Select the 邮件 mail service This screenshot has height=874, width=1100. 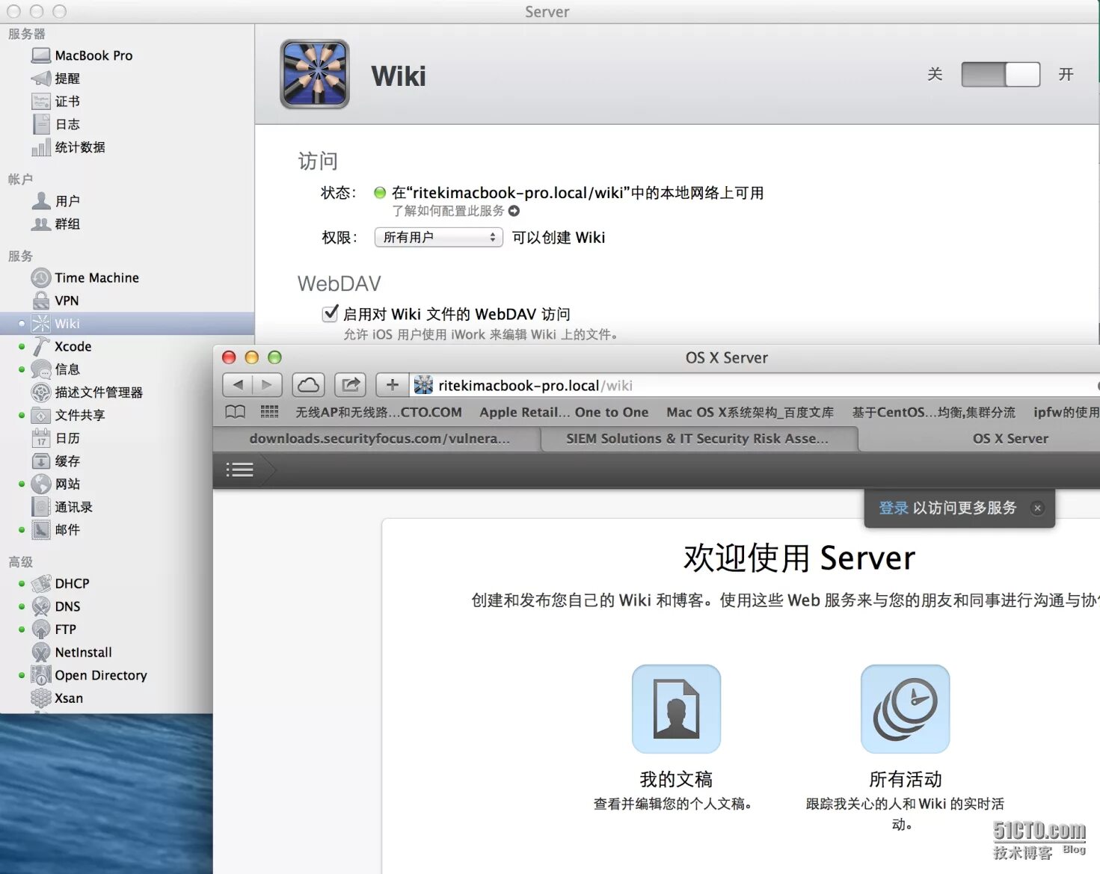pos(56,529)
